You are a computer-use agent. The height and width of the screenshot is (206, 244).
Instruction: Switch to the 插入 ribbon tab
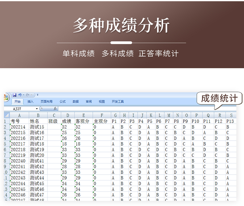[30, 101]
